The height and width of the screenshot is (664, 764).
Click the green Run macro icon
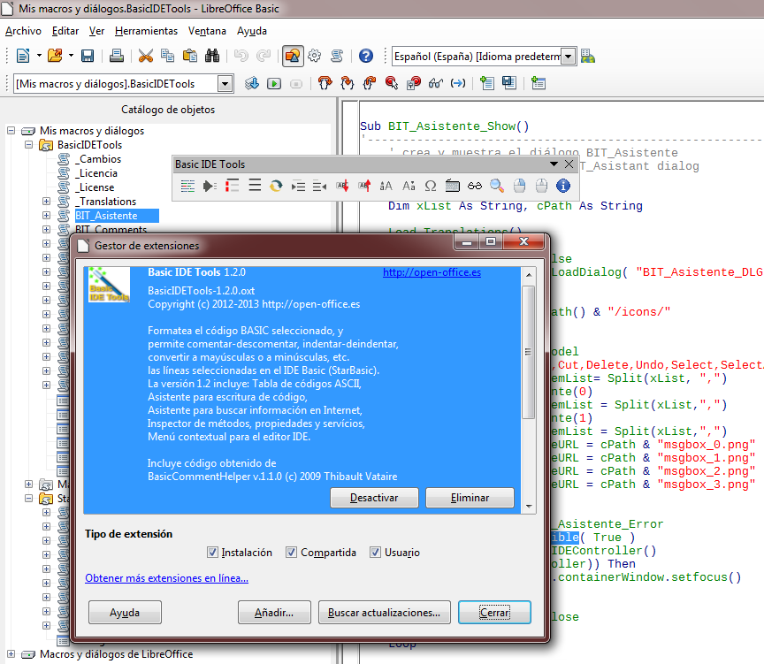(x=274, y=83)
